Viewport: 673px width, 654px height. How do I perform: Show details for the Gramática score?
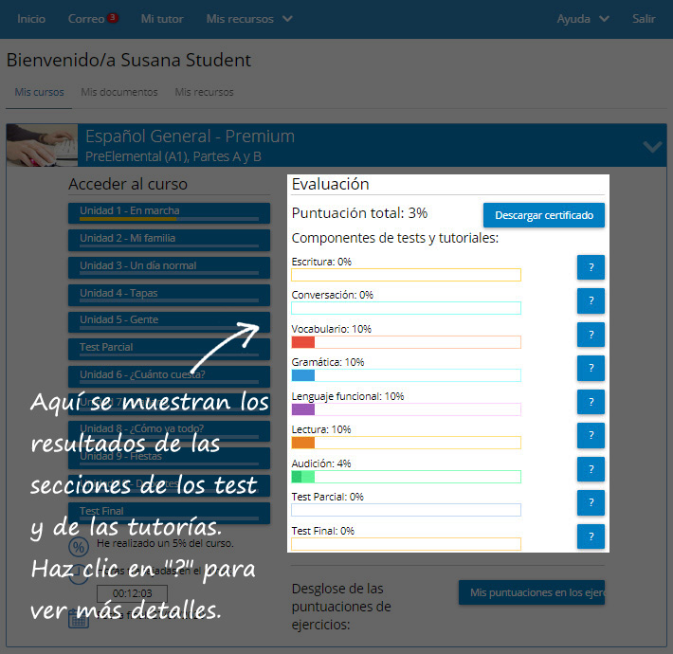[591, 369]
